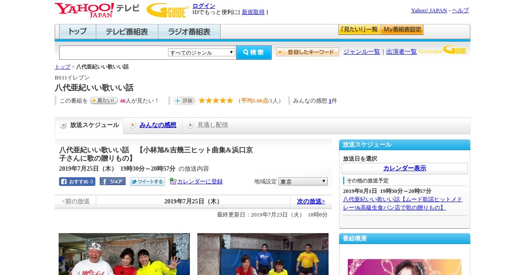Open the すべてのジャンル genre dropdown
The height and width of the screenshot is (275, 525).
click(x=202, y=52)
